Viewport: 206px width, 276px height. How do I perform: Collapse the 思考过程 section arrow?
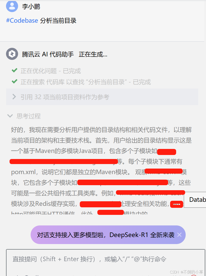point(10,116)
